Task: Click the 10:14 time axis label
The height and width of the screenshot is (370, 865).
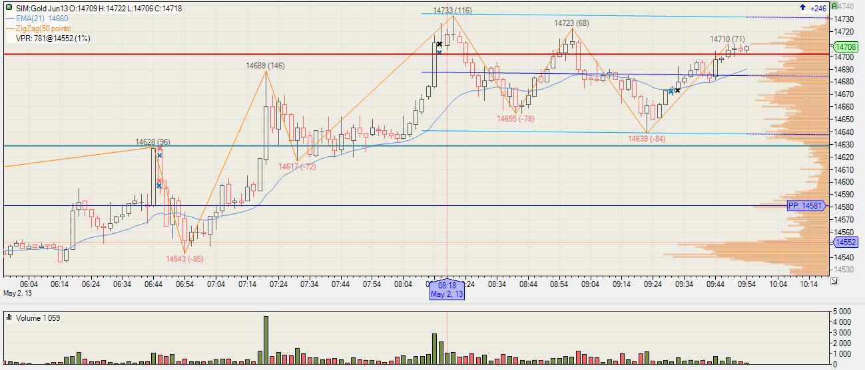Action: coord(808,284)
